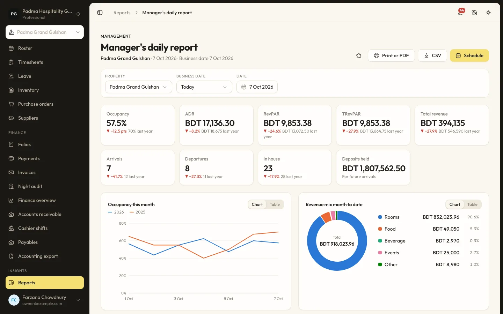The height and width of the screenshot is (314, 503).
Task: Navigate to Inventory
Action: click(x=45, y=90)
